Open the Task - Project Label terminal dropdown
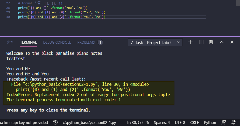 click(155, 42)
